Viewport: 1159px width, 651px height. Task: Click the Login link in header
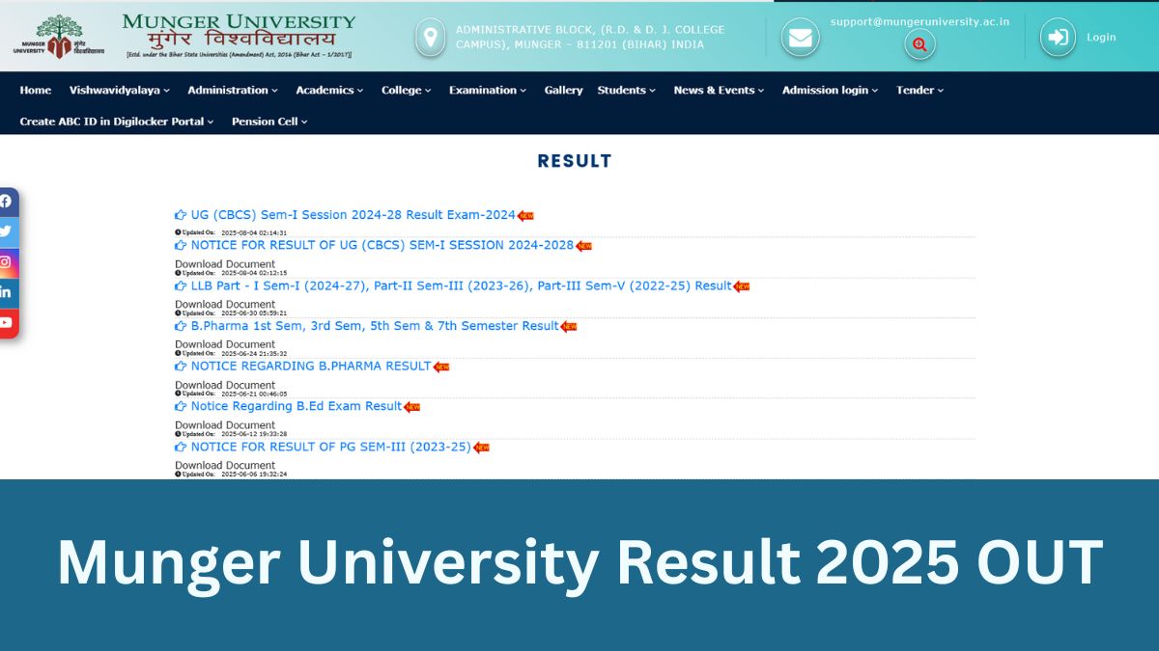coord(1101,38)
